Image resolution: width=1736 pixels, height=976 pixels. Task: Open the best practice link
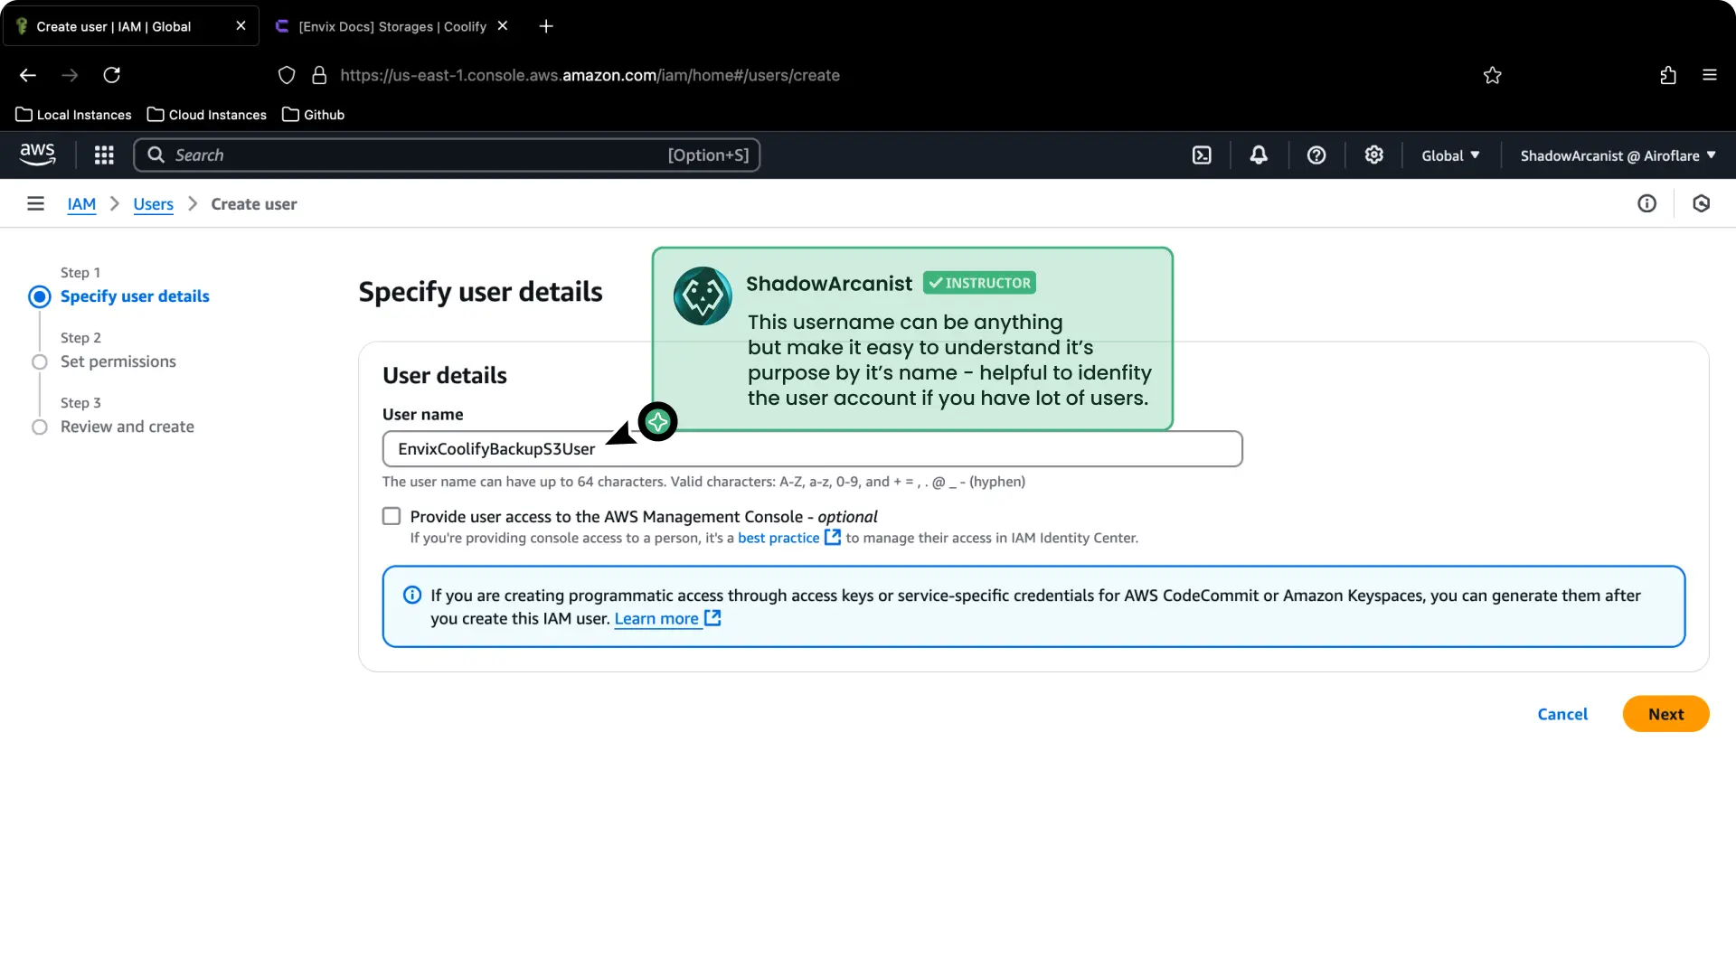(x=778, y=538)
